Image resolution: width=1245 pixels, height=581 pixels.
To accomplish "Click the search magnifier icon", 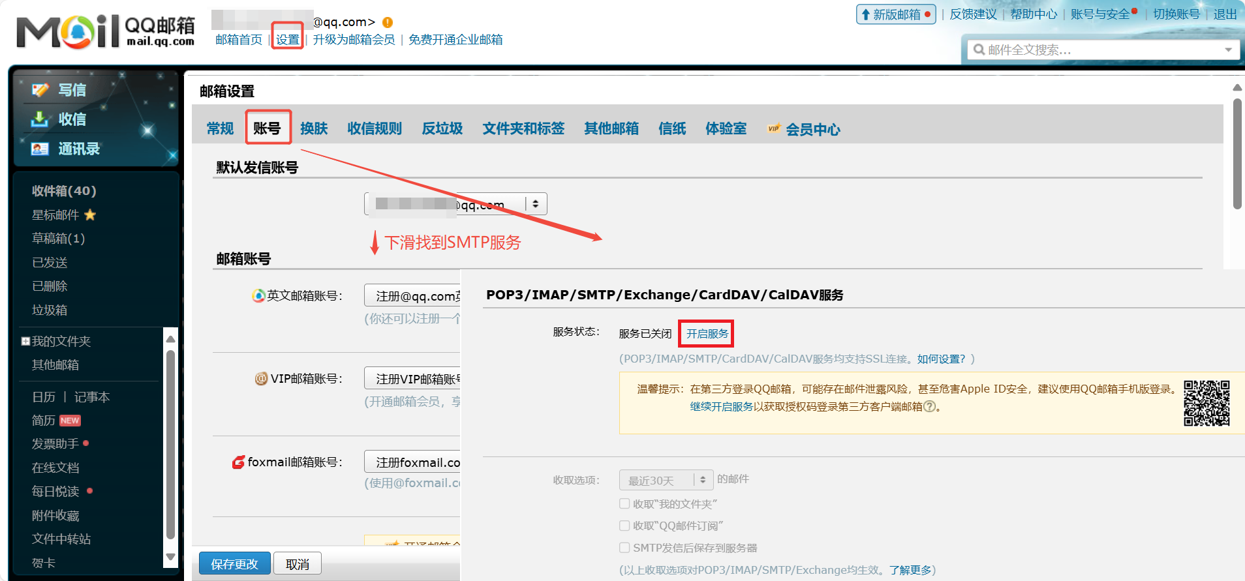I will tap(979, 50).
